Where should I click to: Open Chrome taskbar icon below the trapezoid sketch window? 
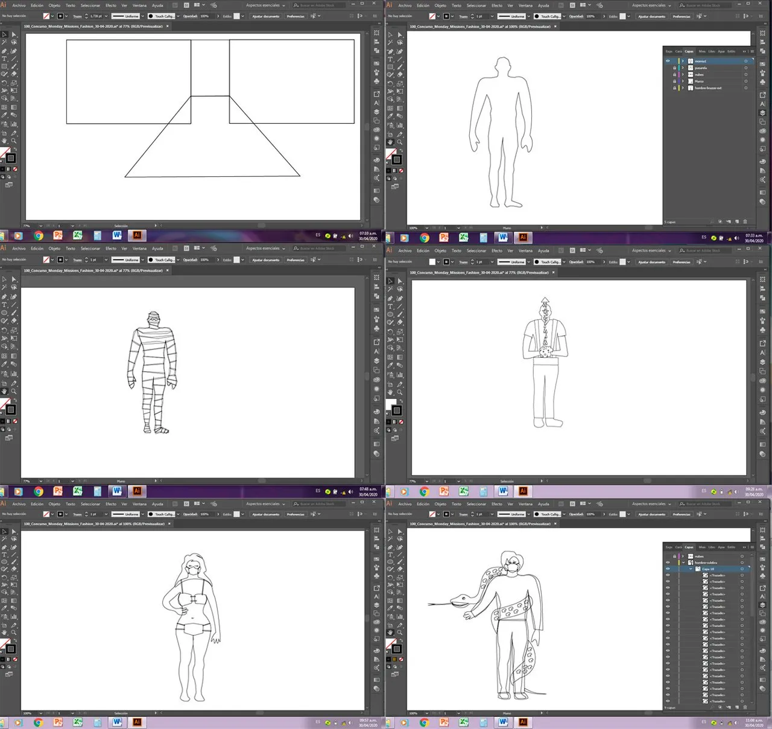coord(39,235)
